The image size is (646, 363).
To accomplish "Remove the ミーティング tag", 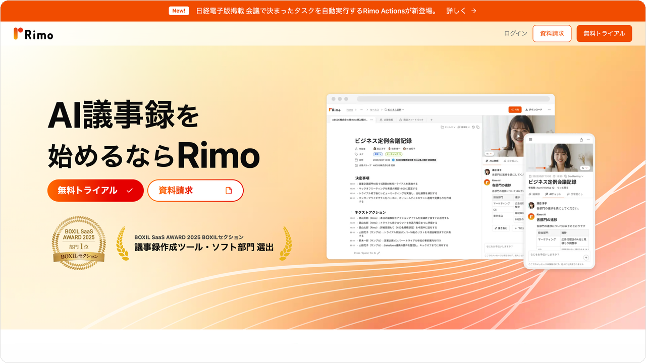I will tap(400, 154).
